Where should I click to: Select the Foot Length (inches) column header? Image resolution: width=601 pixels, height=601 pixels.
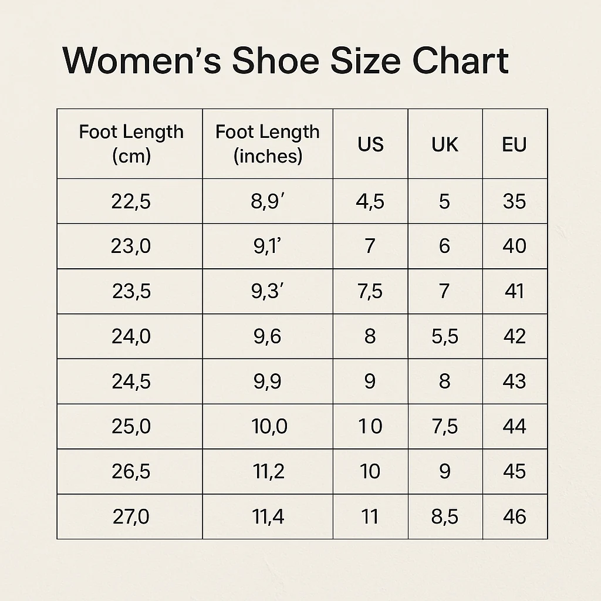pos(268,144)
